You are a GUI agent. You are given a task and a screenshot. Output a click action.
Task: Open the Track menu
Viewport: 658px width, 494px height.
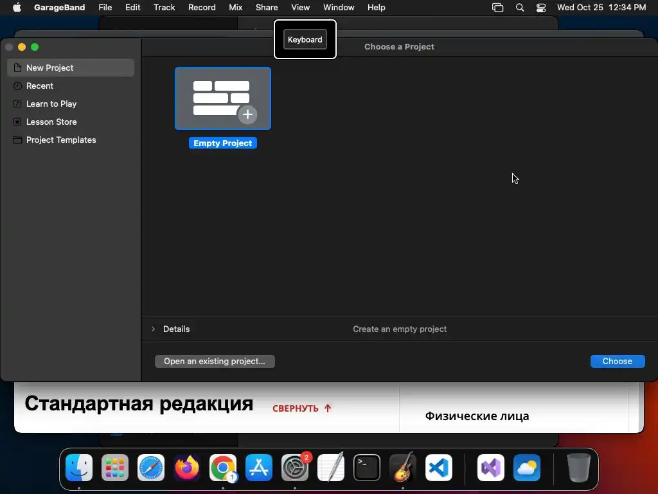(164, 8)
